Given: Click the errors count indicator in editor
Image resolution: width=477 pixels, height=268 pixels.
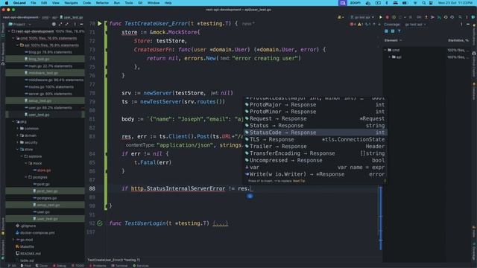Looking at the screenshot, I should [x=353, y=25].
